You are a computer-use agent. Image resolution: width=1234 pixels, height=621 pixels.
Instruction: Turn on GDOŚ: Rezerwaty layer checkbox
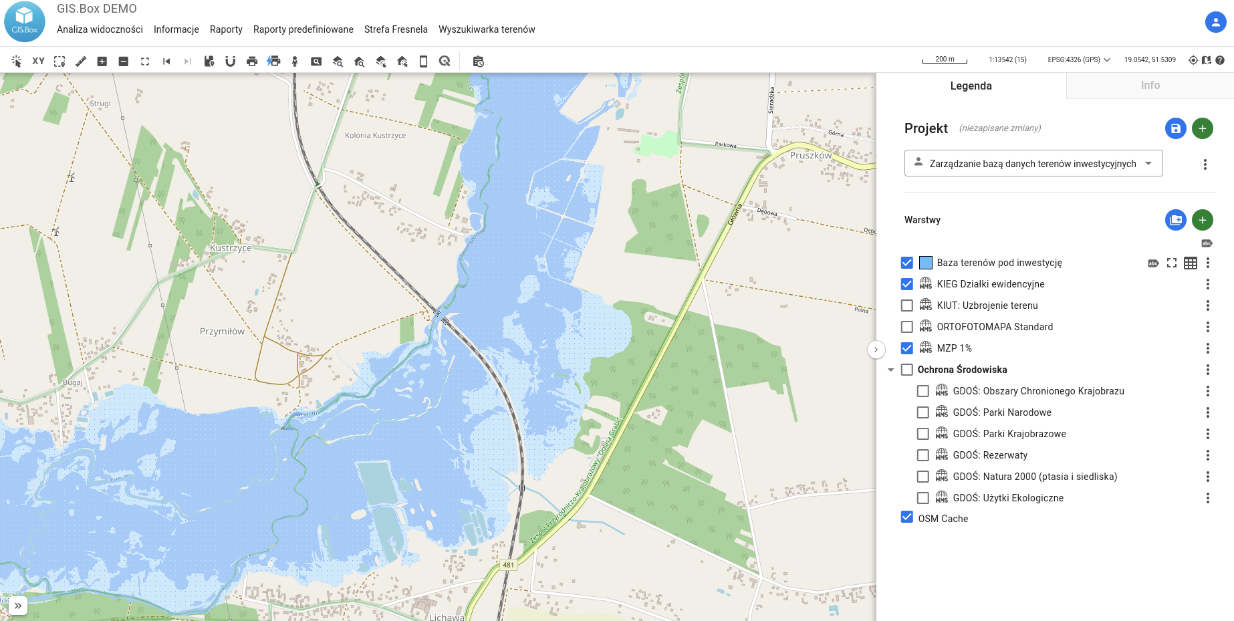coord(922,455)
